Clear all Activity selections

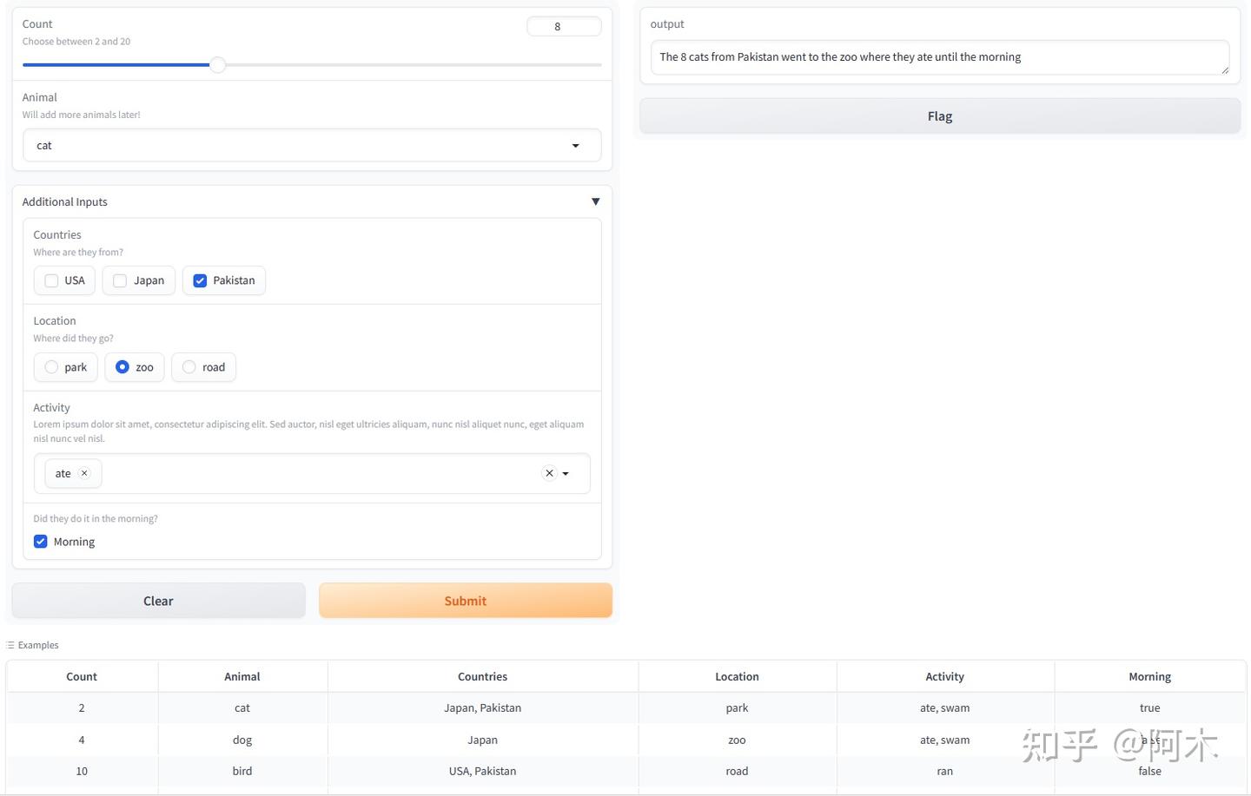[x=549, y=473]
